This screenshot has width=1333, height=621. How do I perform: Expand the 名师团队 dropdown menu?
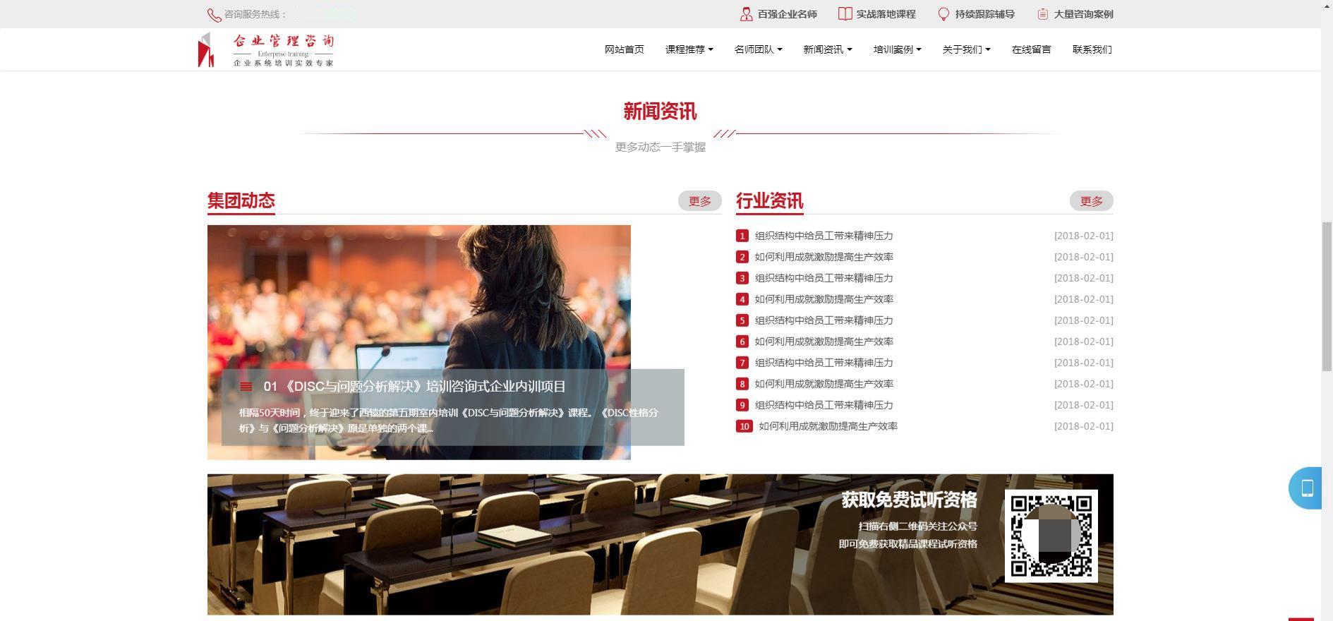click(x=758, y=49)
